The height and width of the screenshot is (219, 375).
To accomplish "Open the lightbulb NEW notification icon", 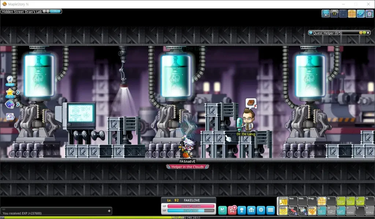I will [10, 81].
